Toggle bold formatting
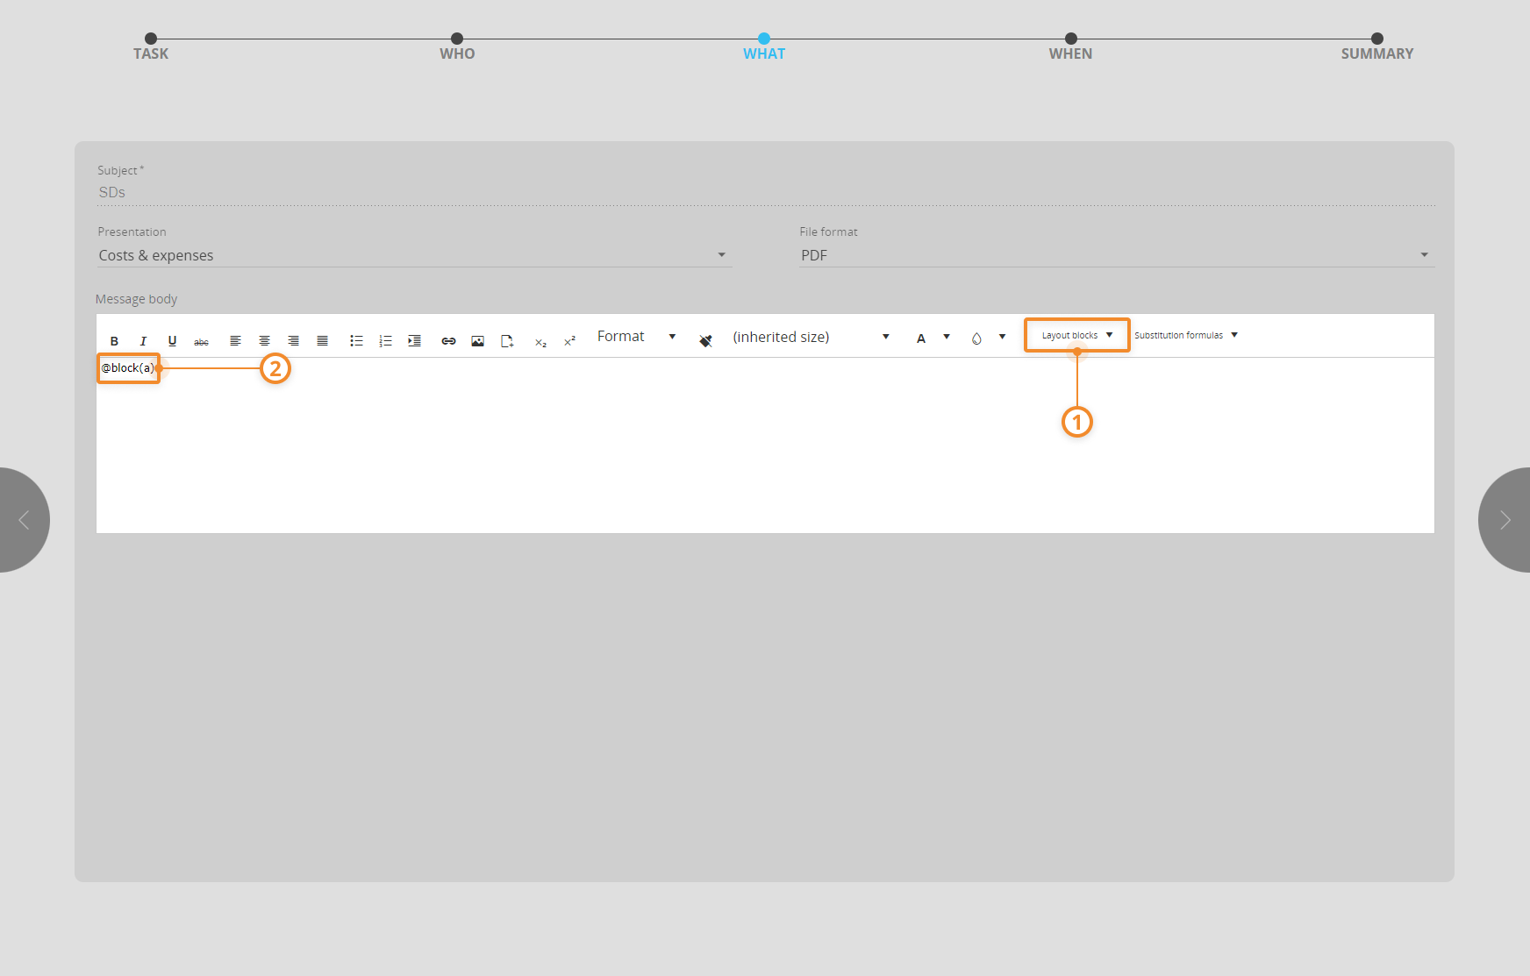1530x976 pixels. click(x=114, y=341)
